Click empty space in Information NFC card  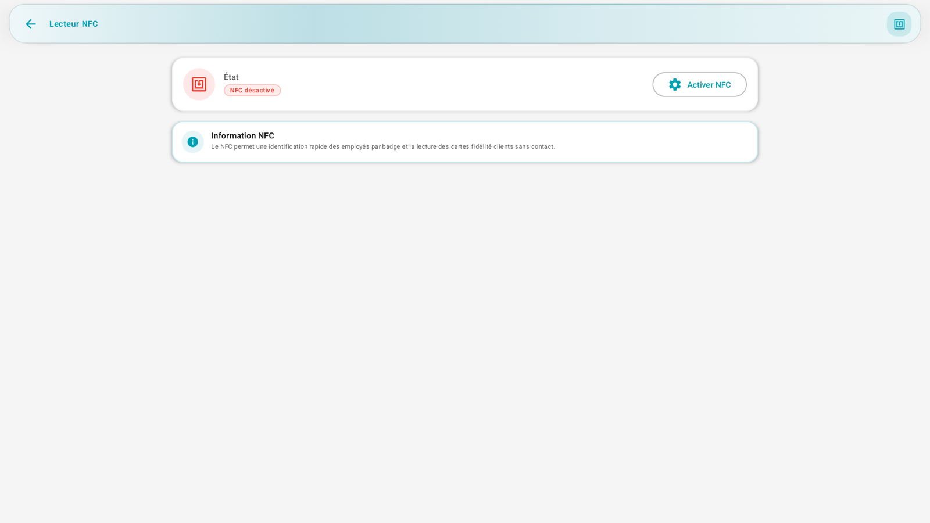[x=651, y=142]
